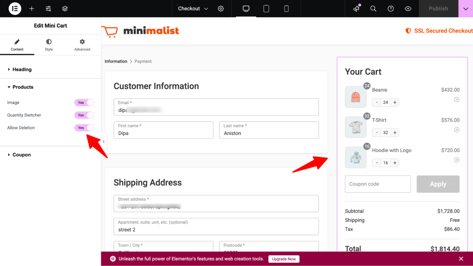Expand the Heading section
The width and height of the screenshot is (473, 266).
click(x=22, y=69)
